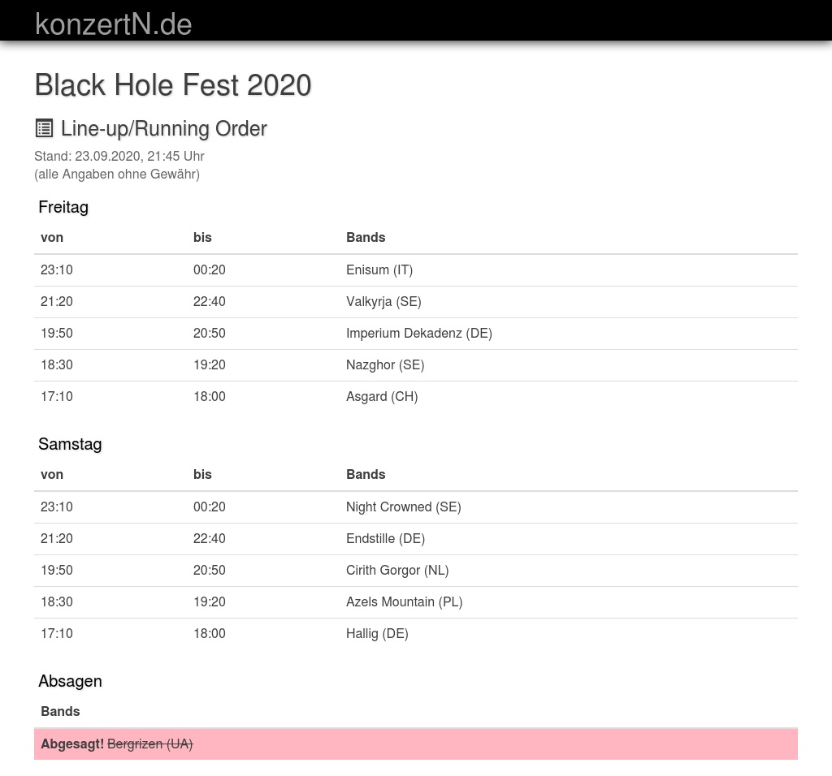This screenshot has width=832, height=776.
Task: Click the Bands column header under Freitag
Action: pos(366,238)
